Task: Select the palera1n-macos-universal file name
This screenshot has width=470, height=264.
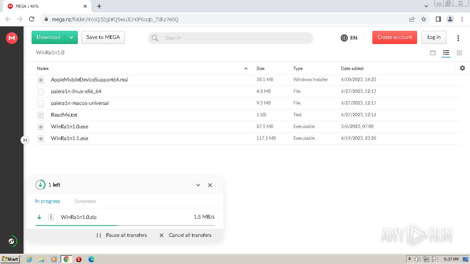Action: (x=80, y=103)
